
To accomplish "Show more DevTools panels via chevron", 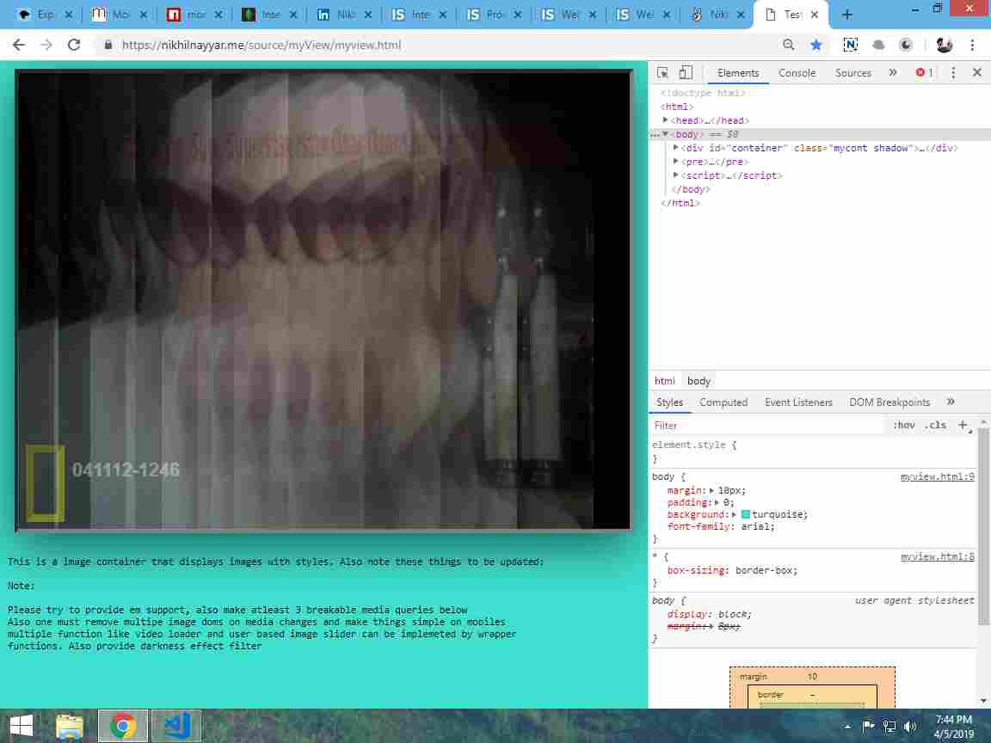I will 892,73.
